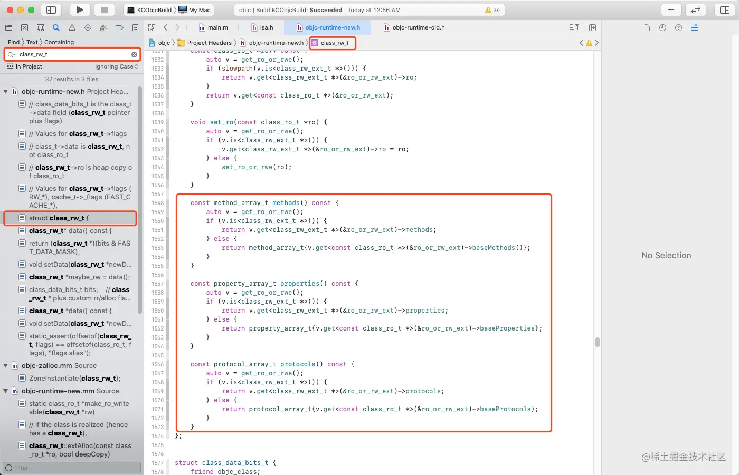739x475 pixels.
Task: Collapse objc-zalloc.mm results group
Action: point(6,365)
